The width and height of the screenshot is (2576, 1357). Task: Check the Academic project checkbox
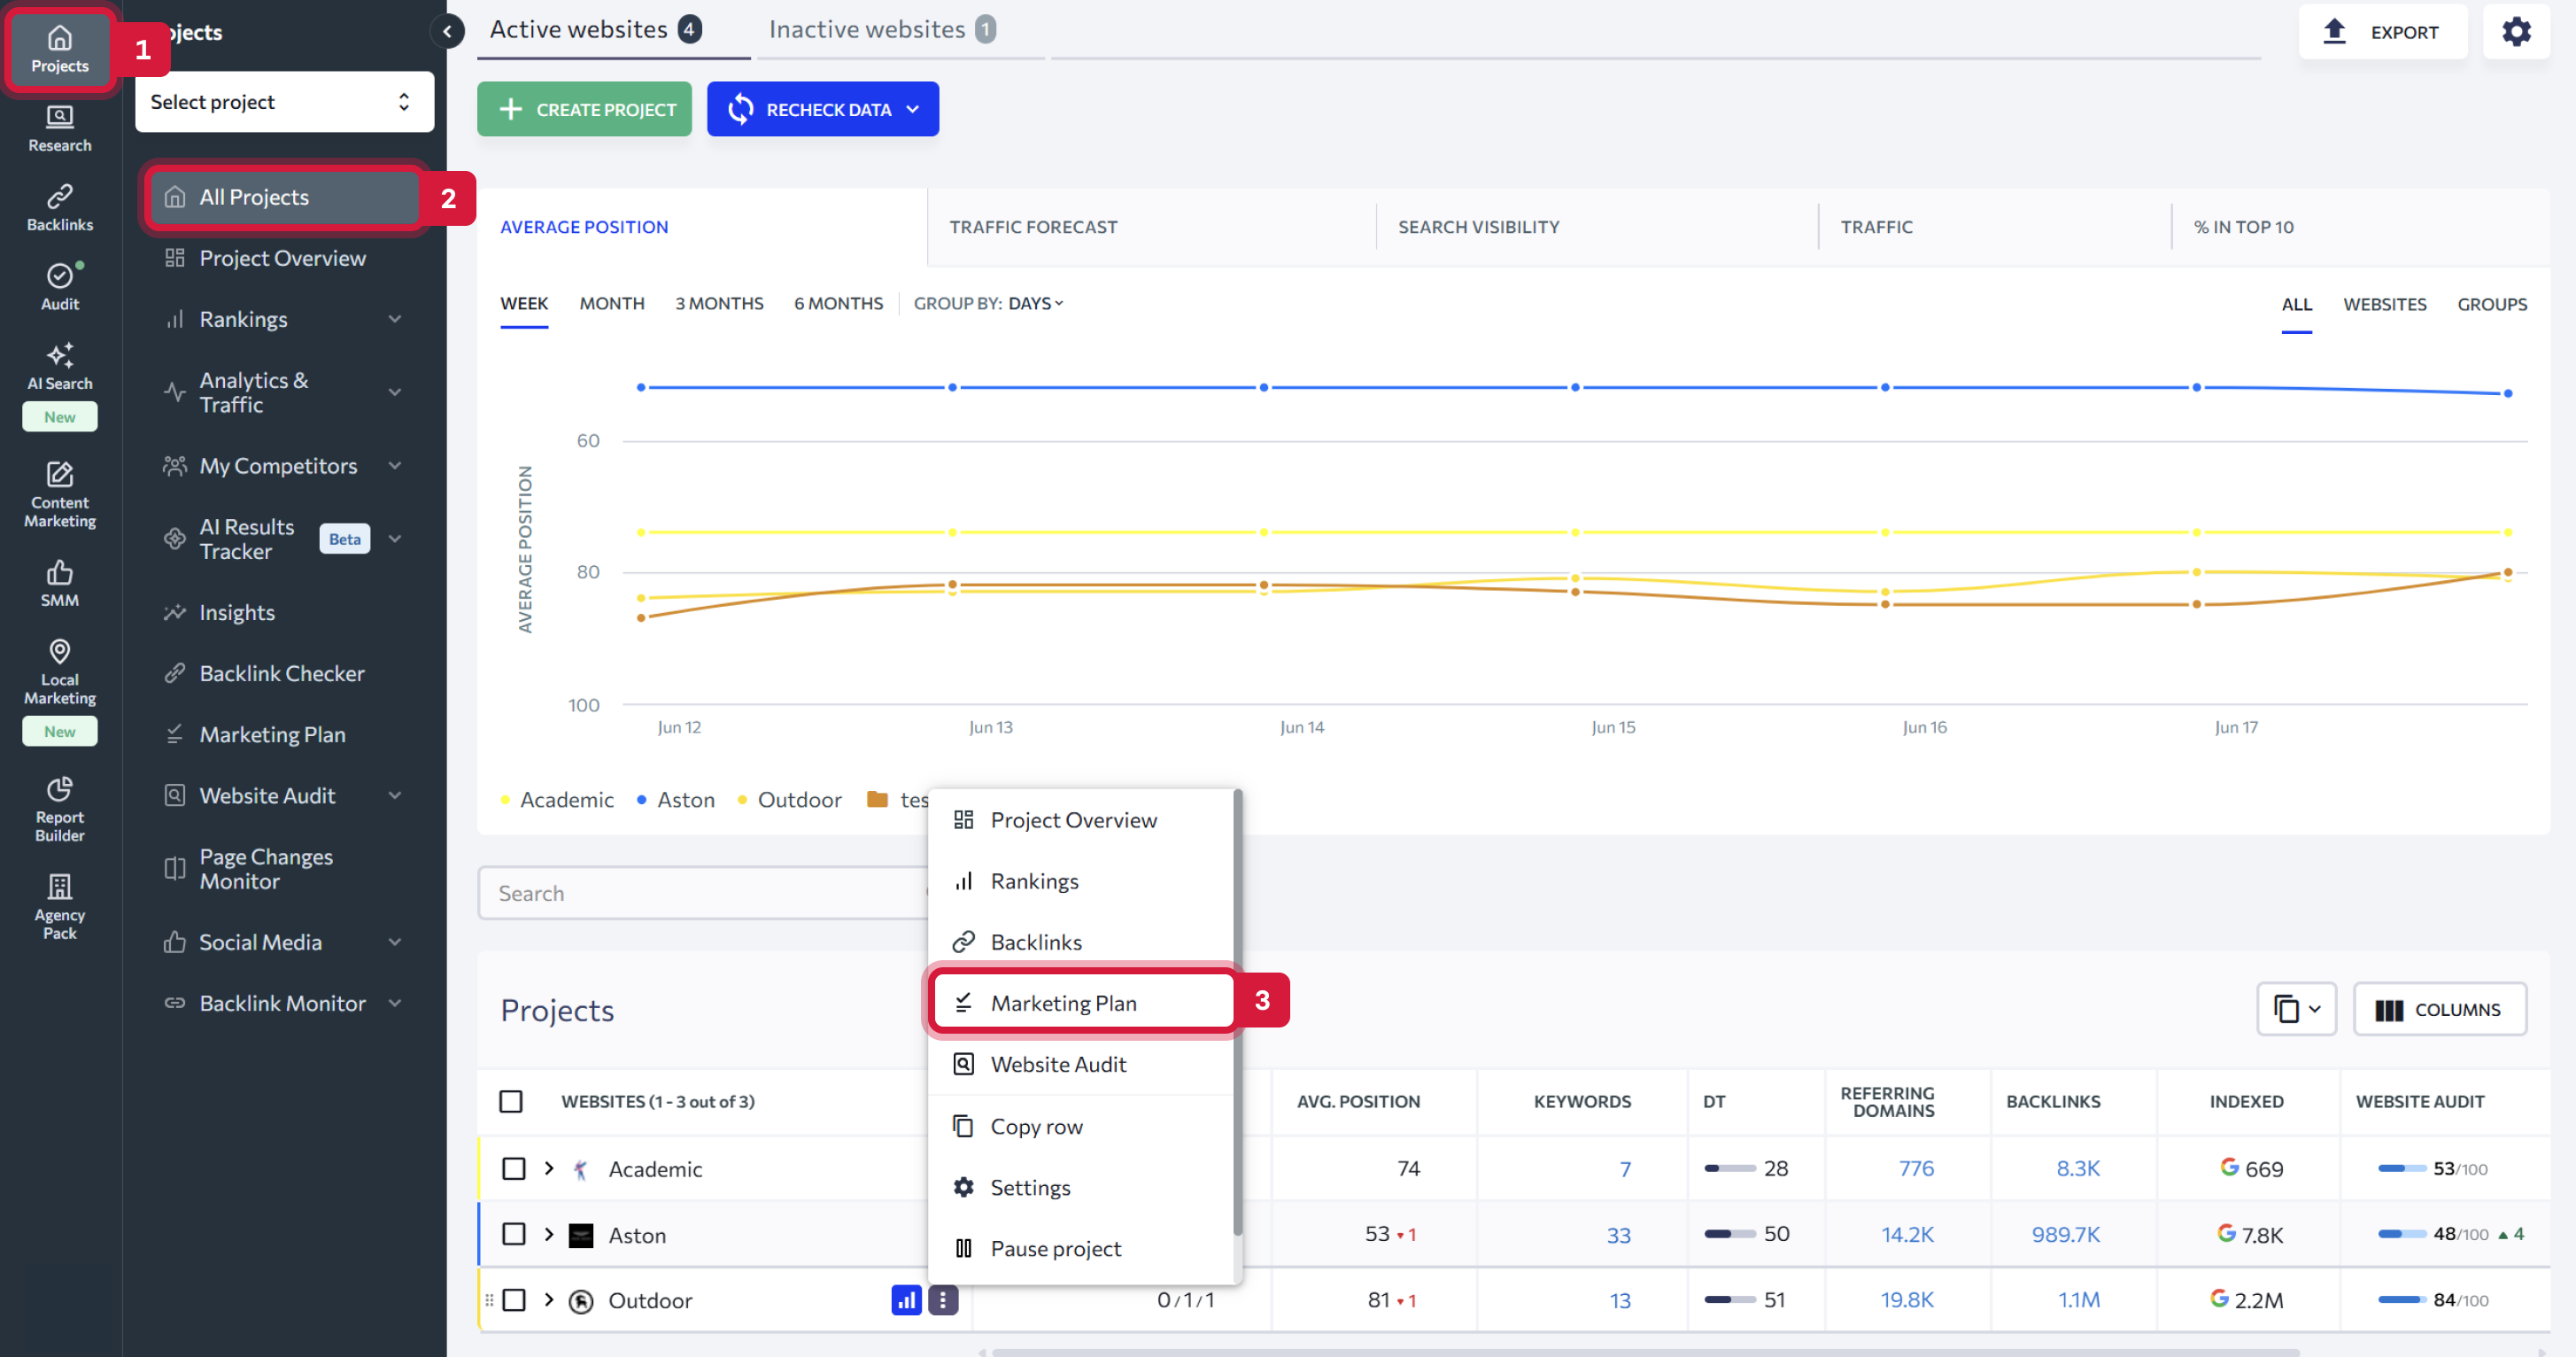tap(514, 1169)
